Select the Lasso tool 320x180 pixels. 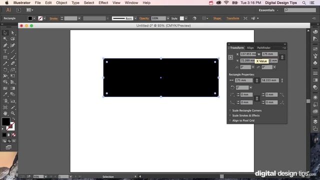[12, 39]
